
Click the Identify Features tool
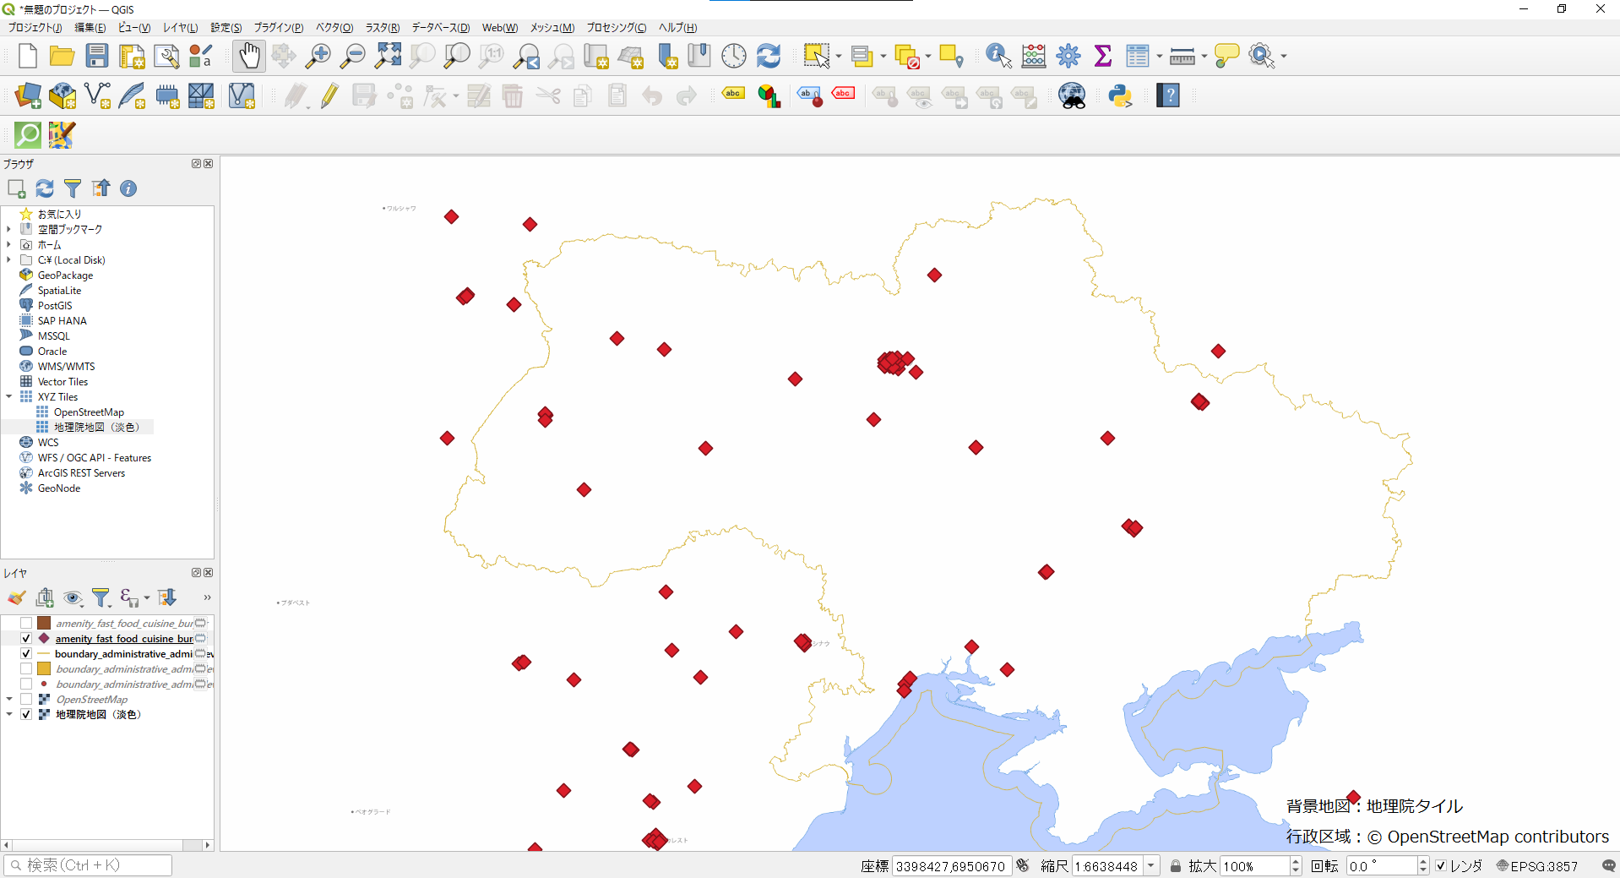coord(998,56)
